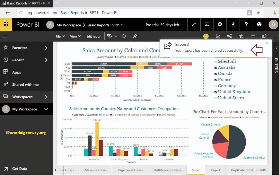Collapse the My Workspace chevron
The image size is (279, 175).
coord(46,109)
